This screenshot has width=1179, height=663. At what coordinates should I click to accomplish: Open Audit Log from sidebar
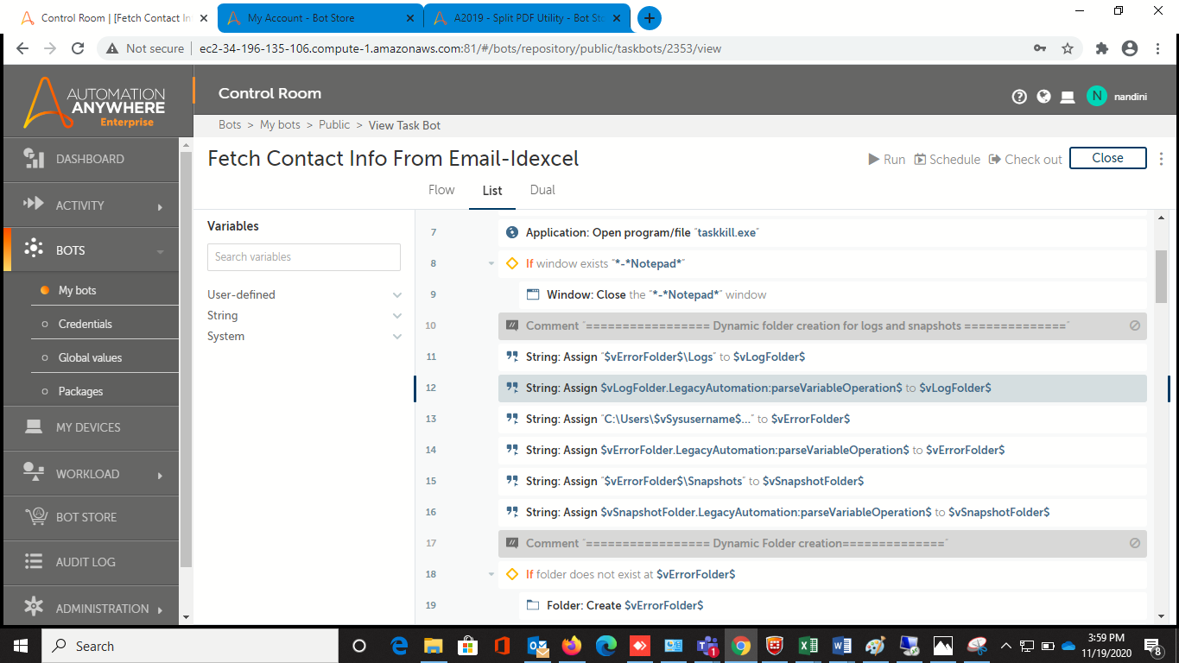[86, 562]
